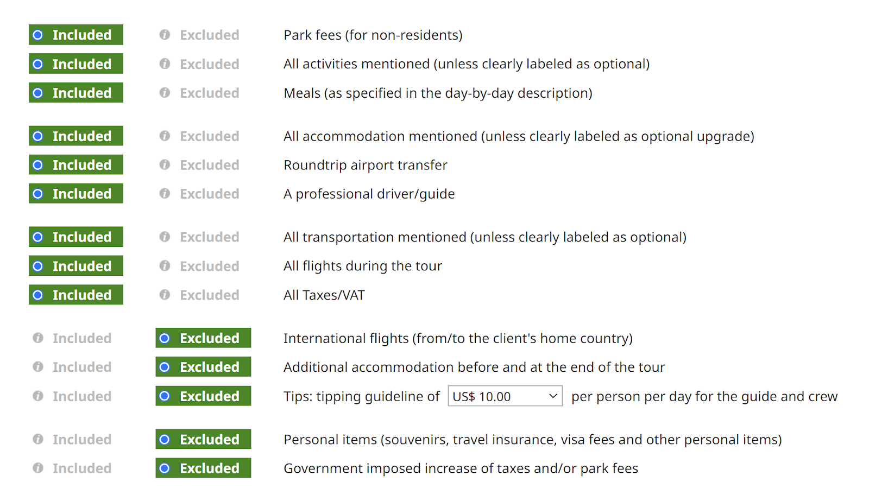
Task: Select Included radio for professional driver/guide
Action: pyautogui.click(x=38, y=194)
